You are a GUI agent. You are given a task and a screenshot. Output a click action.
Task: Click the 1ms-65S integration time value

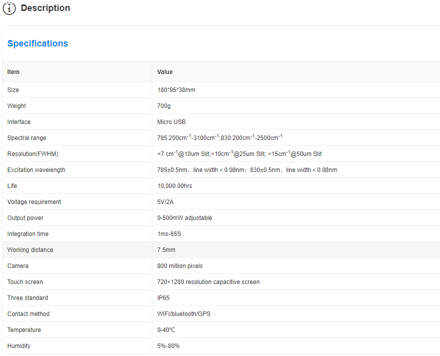pos(169,234)
